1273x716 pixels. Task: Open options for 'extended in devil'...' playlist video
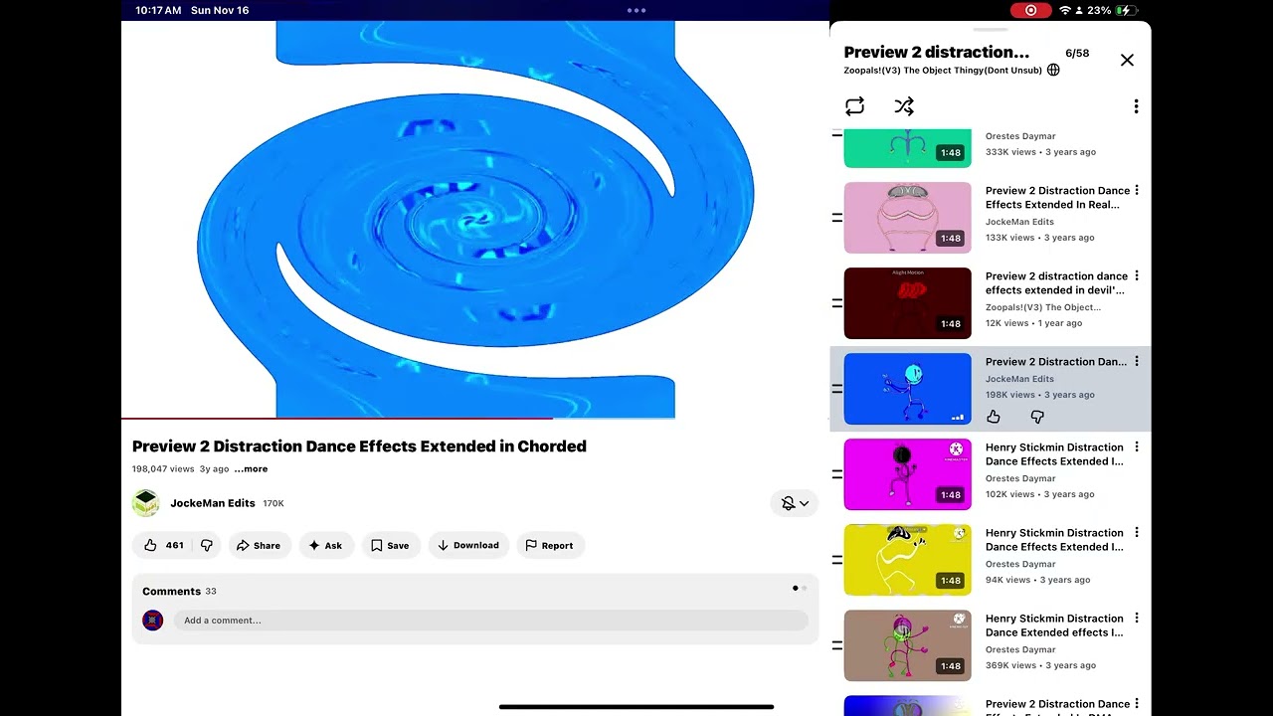pyautogui.click(x=1137, y=276)
